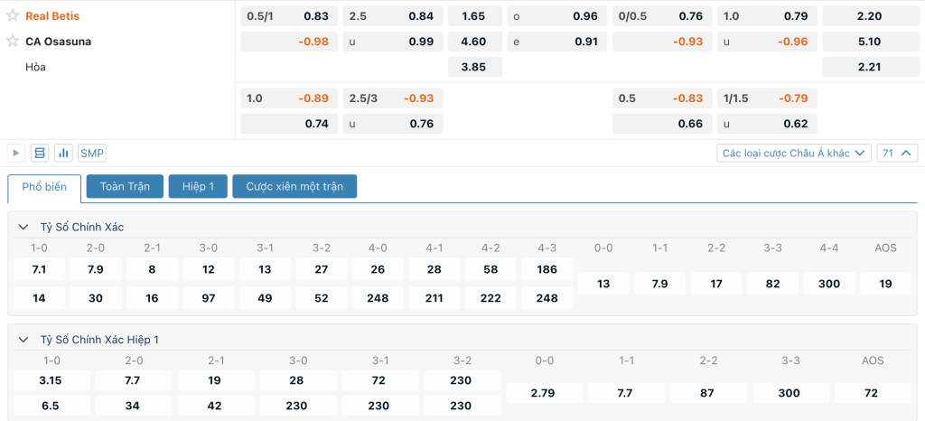925x421 pixels.
Task: Pick 0.5 first-half handicap at -0.83
Action: coord(662,98)
